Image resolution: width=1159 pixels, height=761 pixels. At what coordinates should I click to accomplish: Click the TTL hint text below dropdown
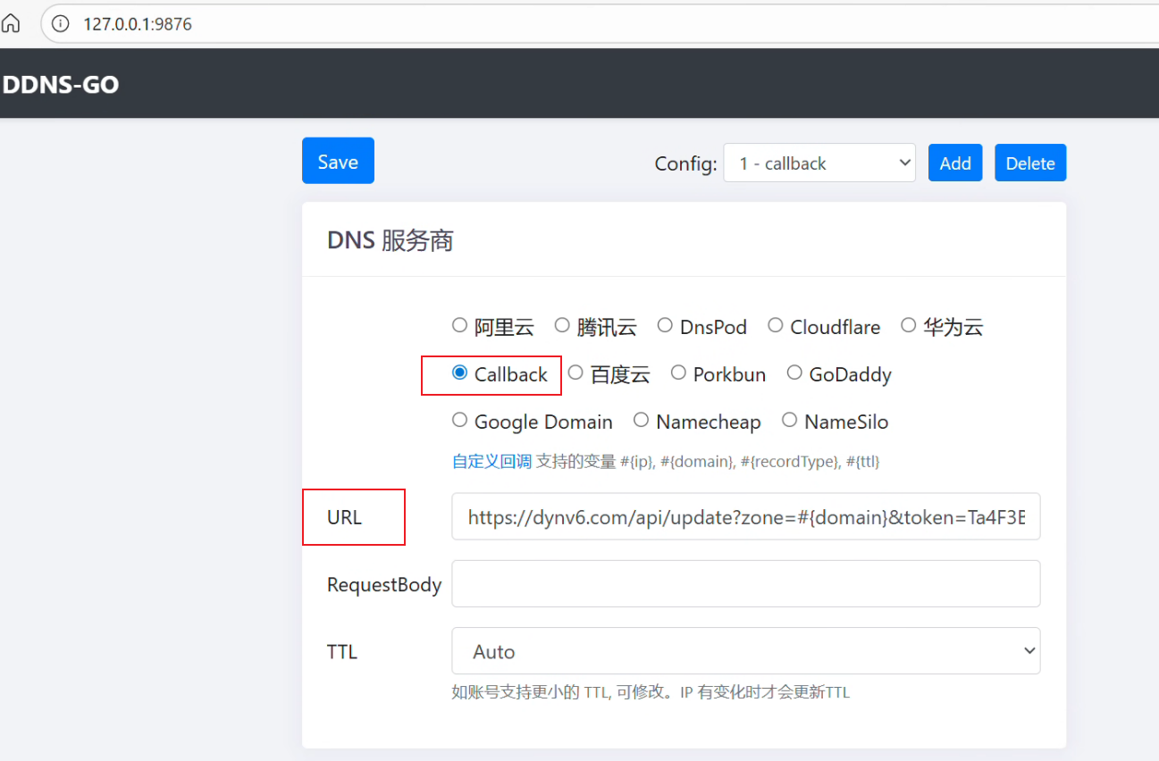651,692
